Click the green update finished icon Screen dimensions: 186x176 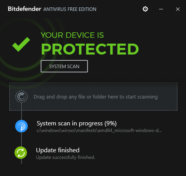point(21,153)
